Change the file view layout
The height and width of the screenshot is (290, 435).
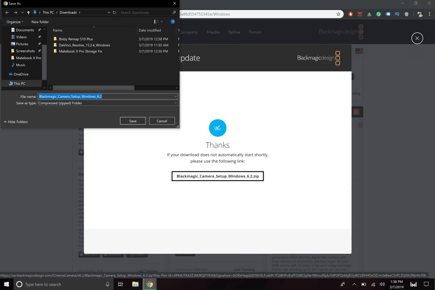(x=156, y=22)
